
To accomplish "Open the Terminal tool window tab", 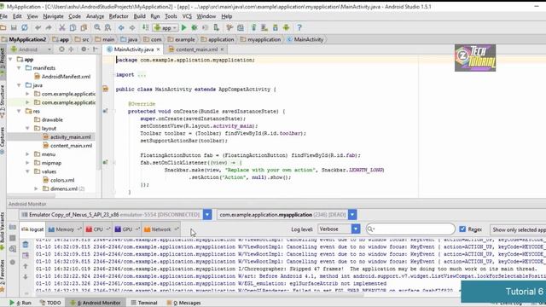I will (144, 303).
